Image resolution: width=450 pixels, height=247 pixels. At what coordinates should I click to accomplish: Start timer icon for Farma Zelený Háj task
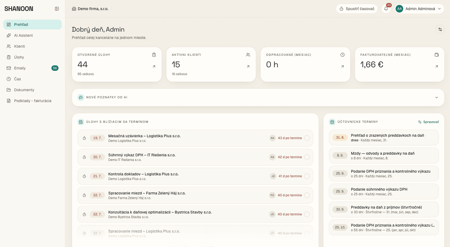tap(84, 195)
